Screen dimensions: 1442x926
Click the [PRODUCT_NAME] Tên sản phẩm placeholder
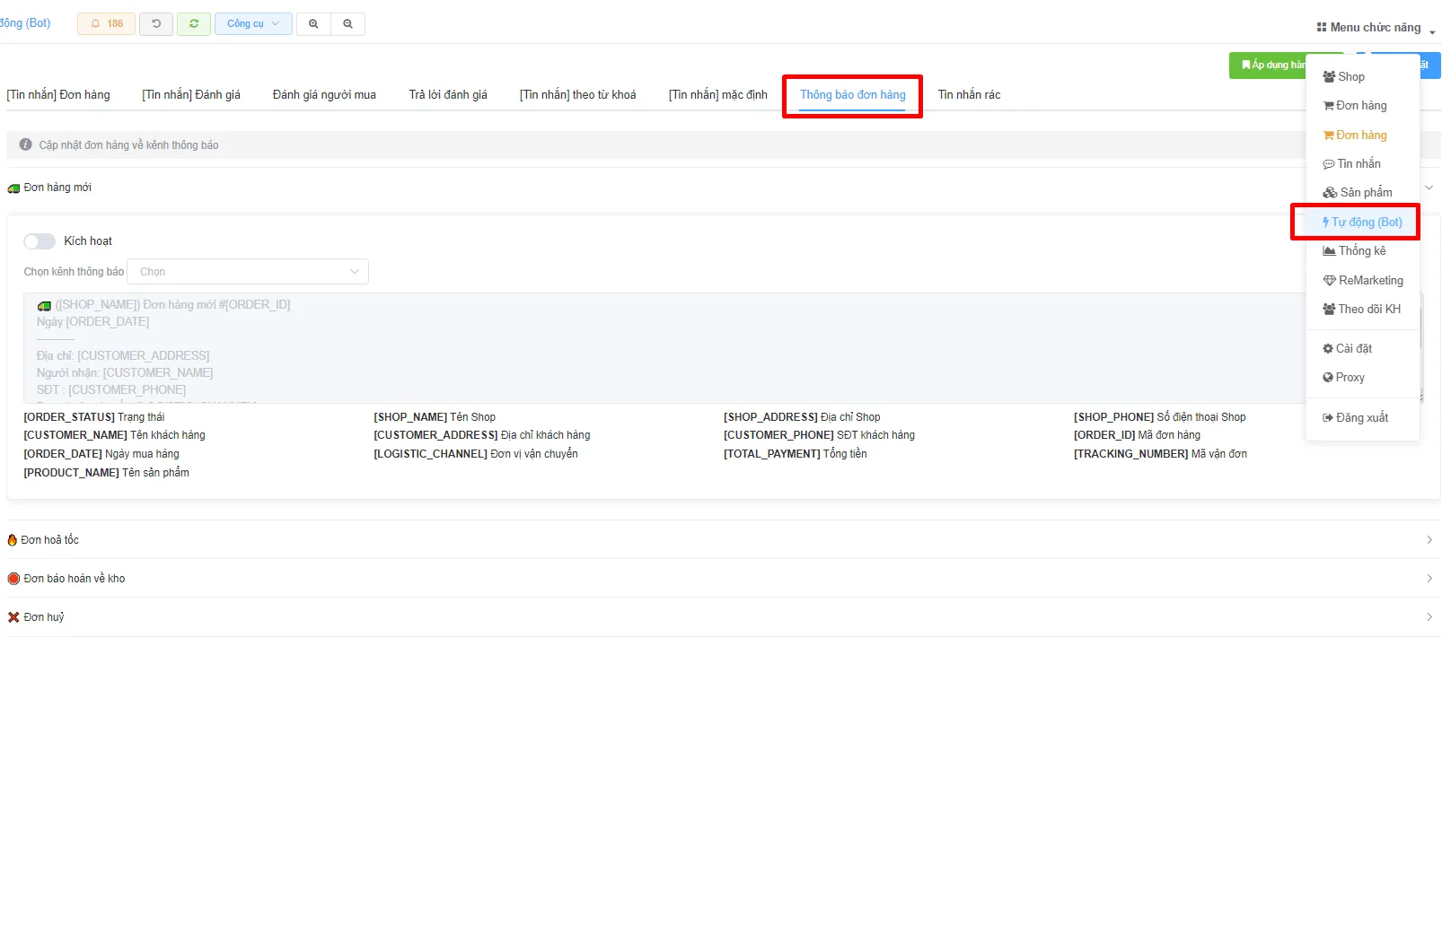click(x=106, y=473)
